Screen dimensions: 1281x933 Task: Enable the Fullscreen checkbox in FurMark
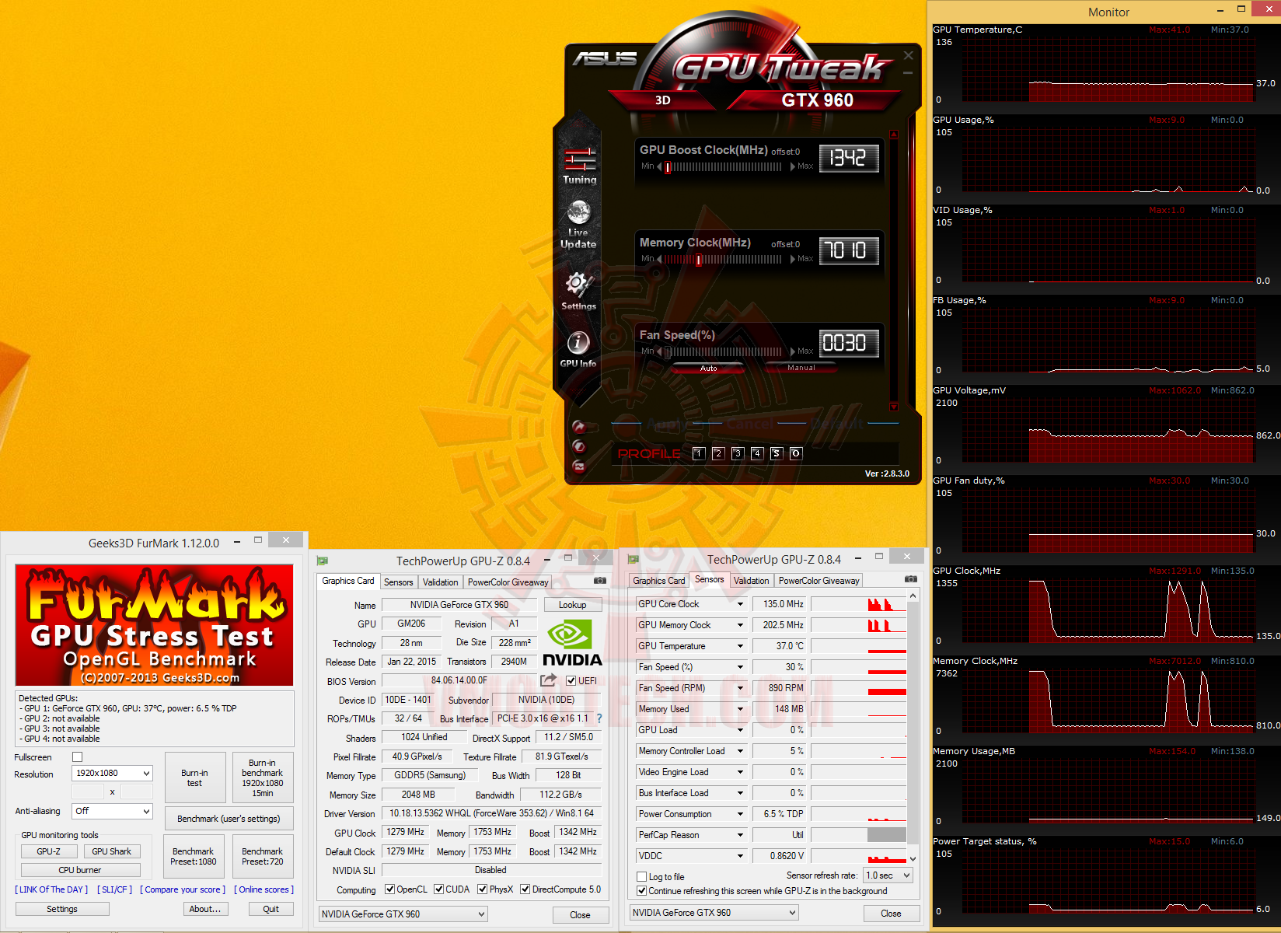pos(77,757)
